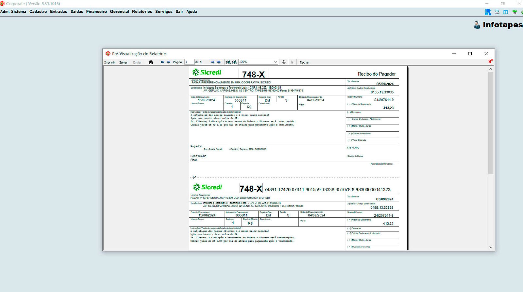Minimize the Pré-Visualização do Relatório window
The height and width of the screenshot is (292, 523).
454,53
